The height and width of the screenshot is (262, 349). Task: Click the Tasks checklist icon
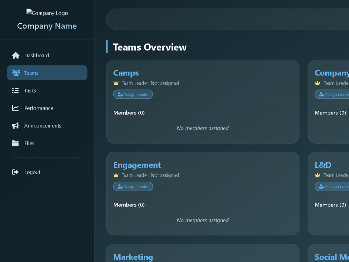point(15,90)
